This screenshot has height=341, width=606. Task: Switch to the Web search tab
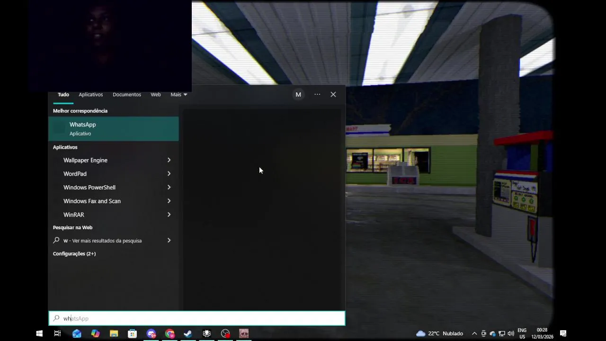(156, 95)
